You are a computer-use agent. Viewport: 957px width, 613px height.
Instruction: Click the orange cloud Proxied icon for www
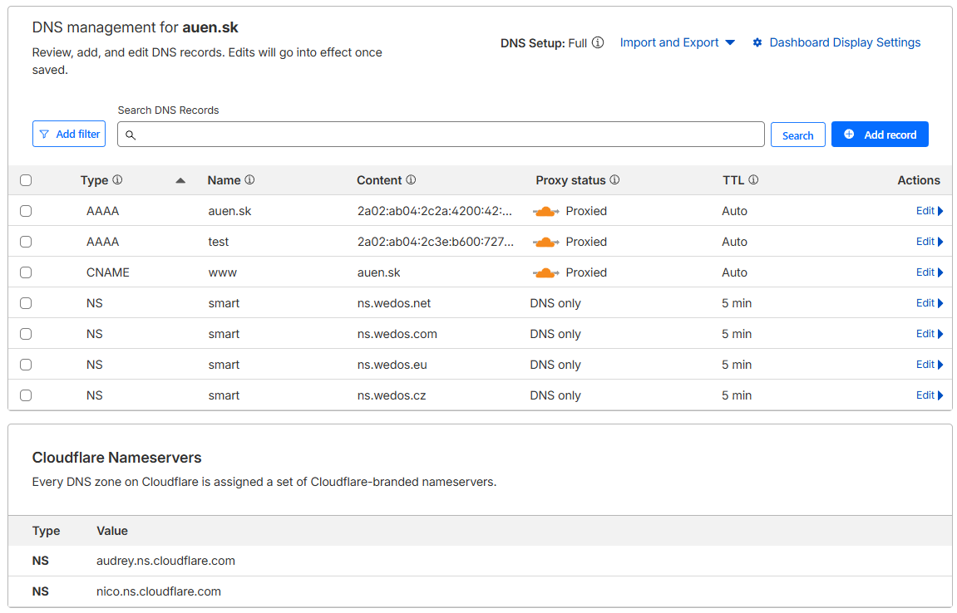coord(545,272)
